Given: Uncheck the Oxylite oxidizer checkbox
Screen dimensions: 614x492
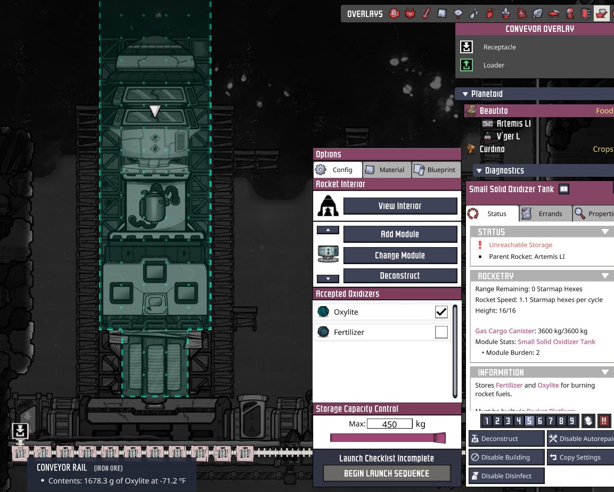Looking at the screenshot, I should (x=441, y=311).
